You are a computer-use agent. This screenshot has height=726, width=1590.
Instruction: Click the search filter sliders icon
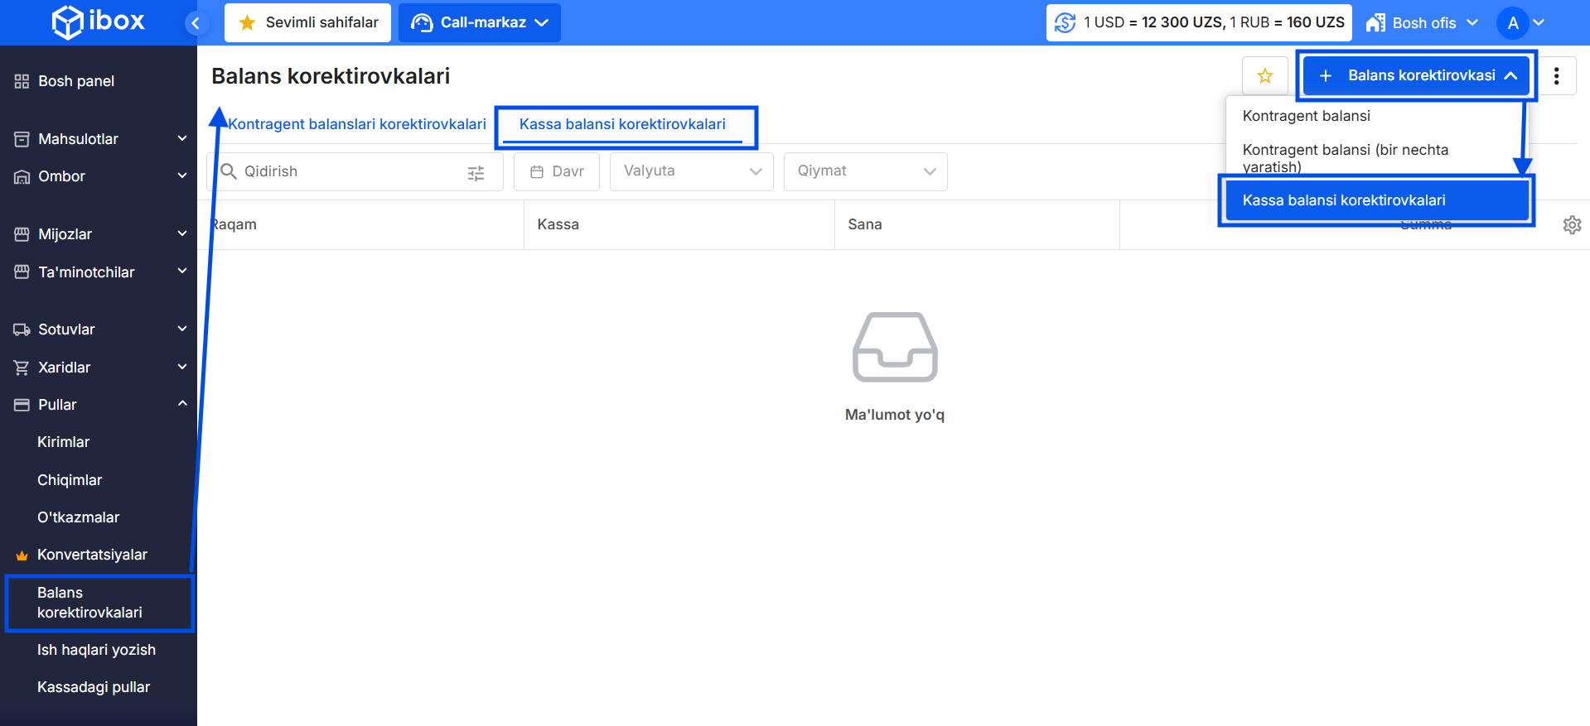[x=476, y=172]
